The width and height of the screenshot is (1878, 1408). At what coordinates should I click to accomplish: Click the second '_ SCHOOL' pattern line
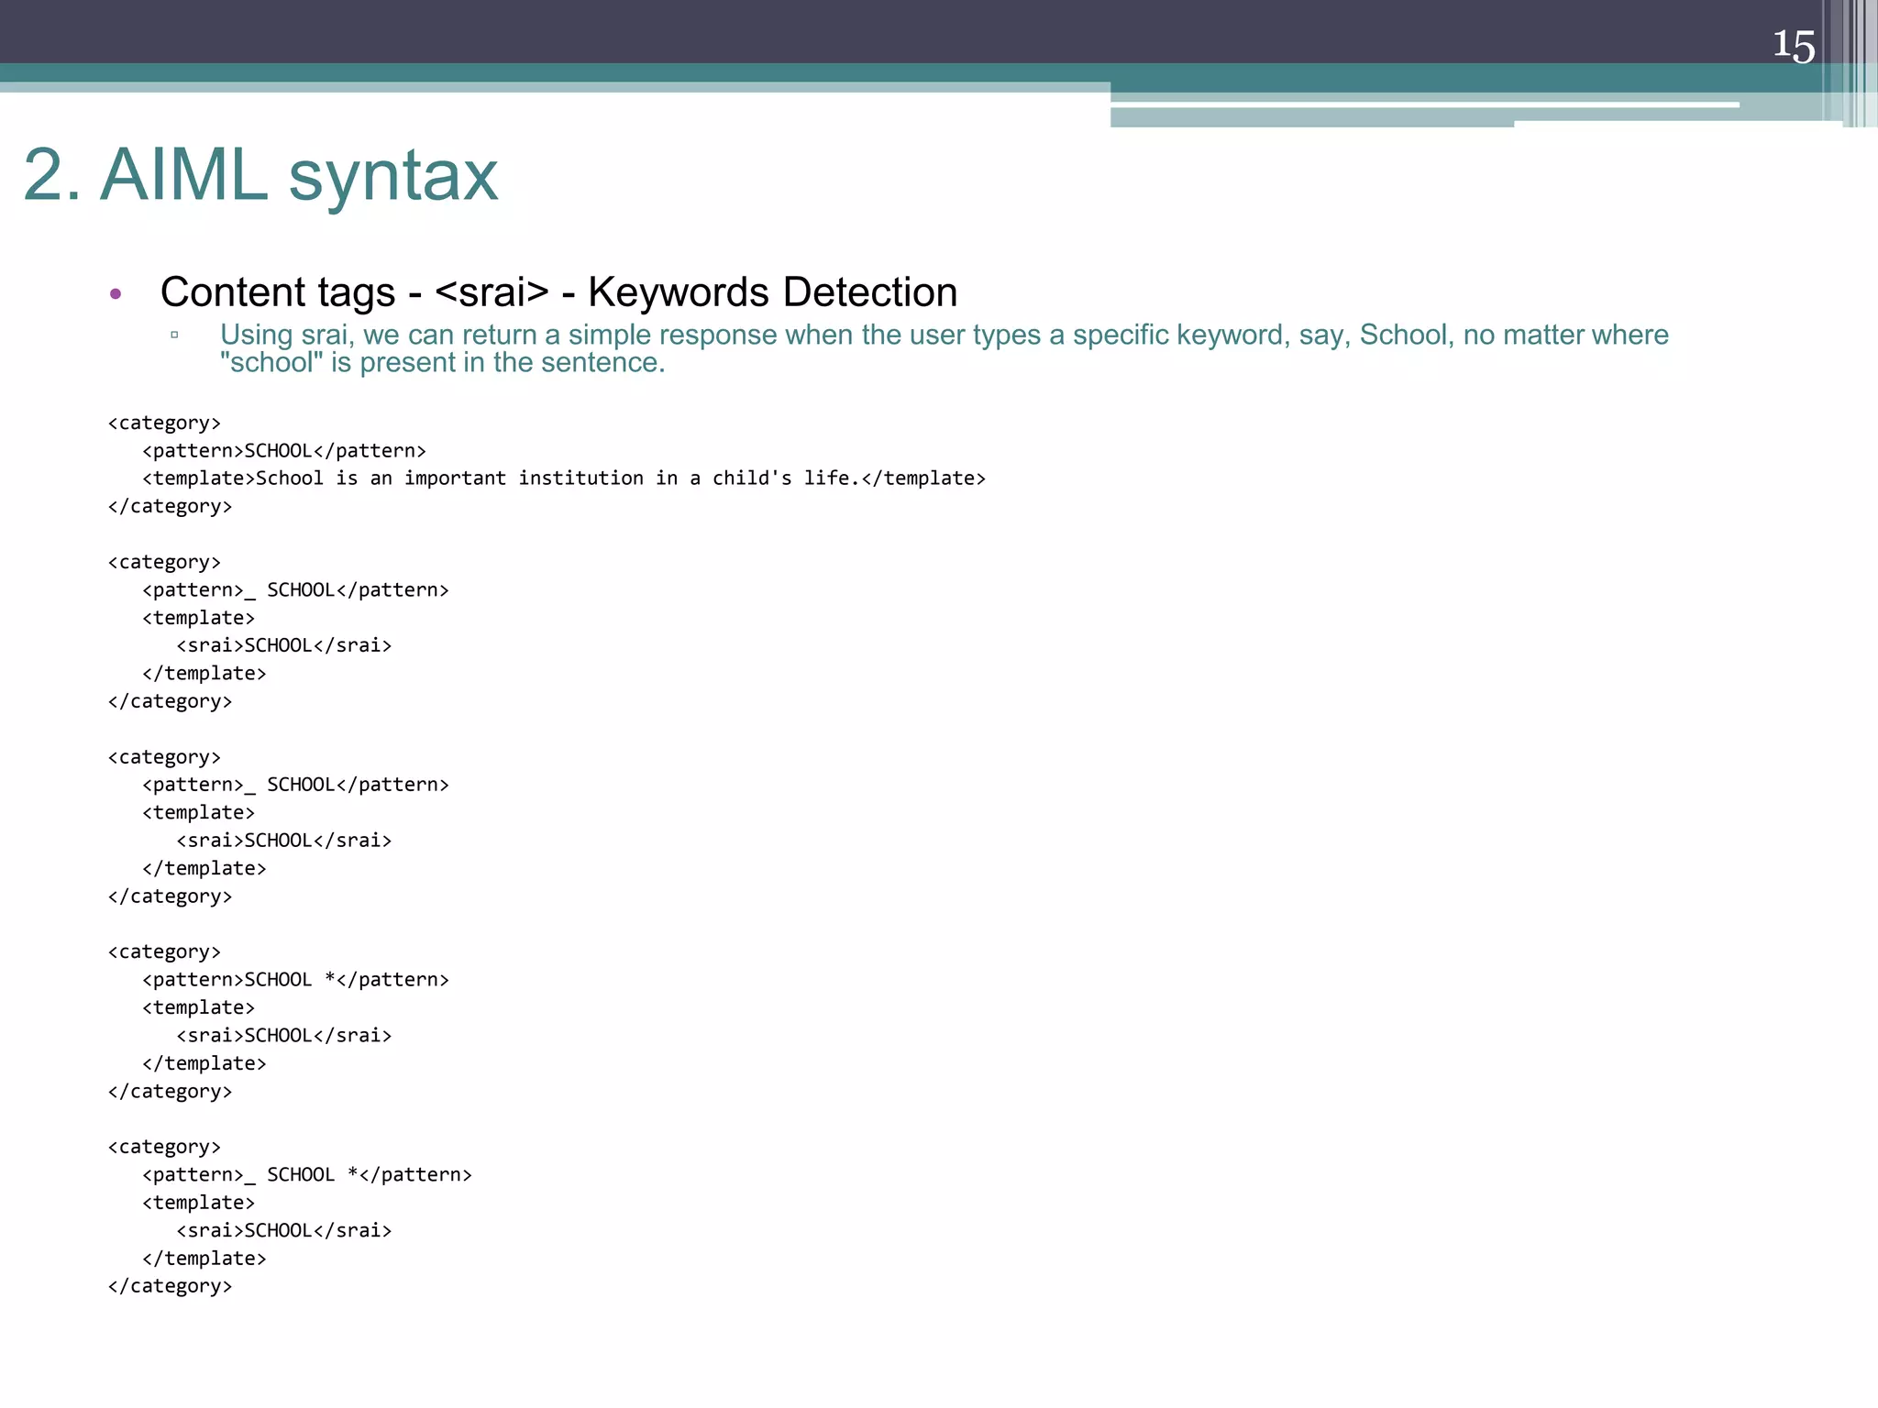pyautogui.click(x=295, y=785)
